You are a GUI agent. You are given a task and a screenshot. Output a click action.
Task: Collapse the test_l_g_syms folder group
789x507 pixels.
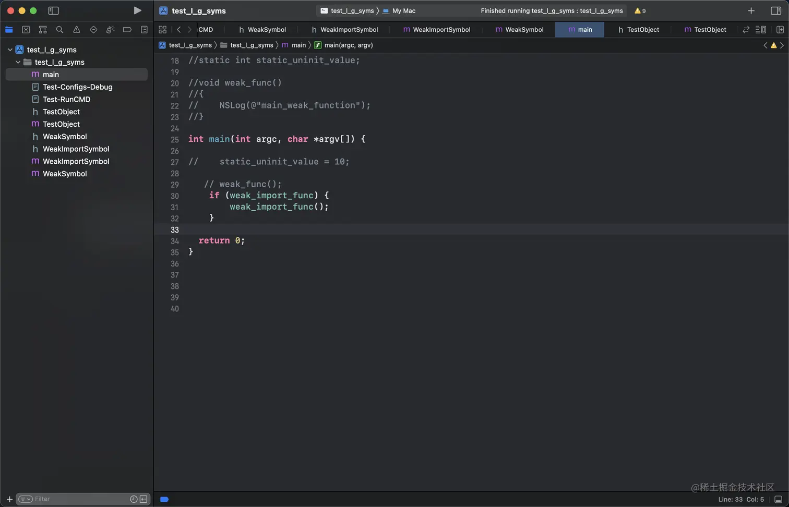(x=18, y=62)
